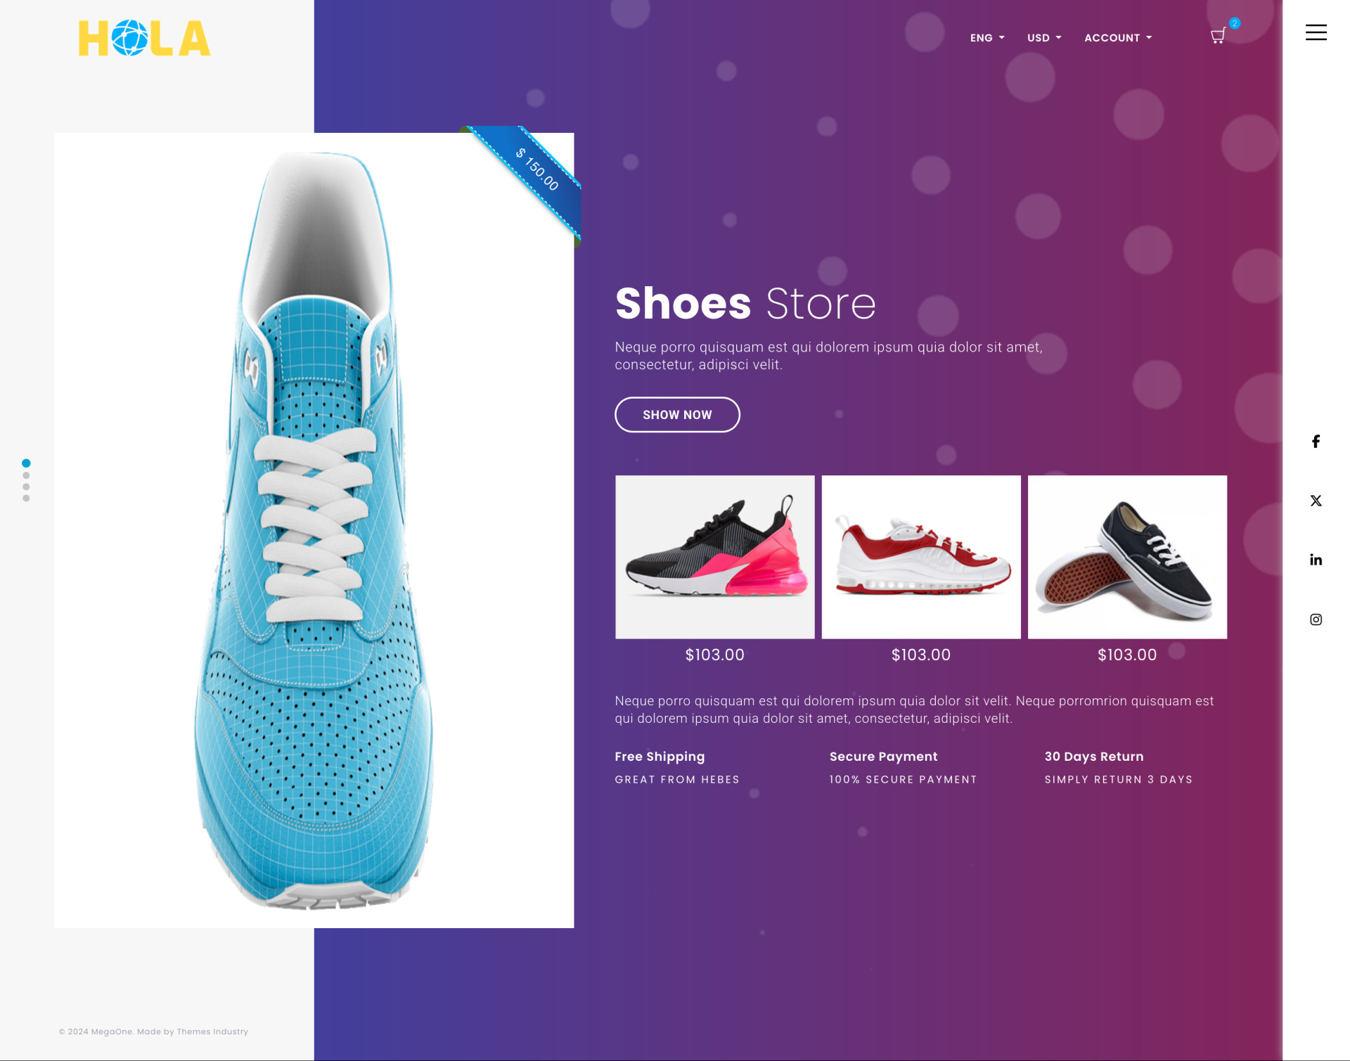This screenshot has height=1061, width=1350.
Task: Click the cart badge showing 2
Action: [1234, 23]
